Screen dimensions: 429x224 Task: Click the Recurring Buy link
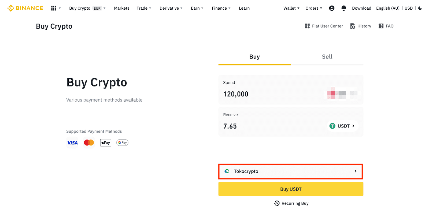[291, 203]
